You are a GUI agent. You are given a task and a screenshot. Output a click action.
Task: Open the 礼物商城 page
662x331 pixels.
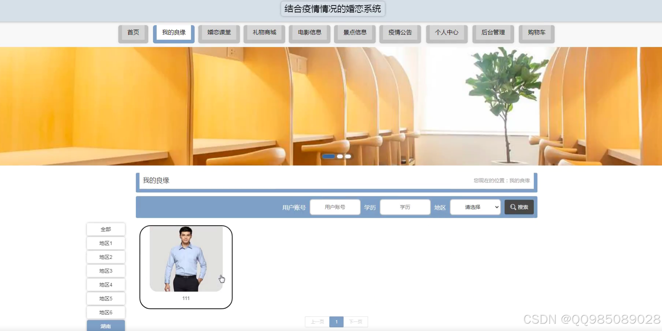click(x=264, y=32)
